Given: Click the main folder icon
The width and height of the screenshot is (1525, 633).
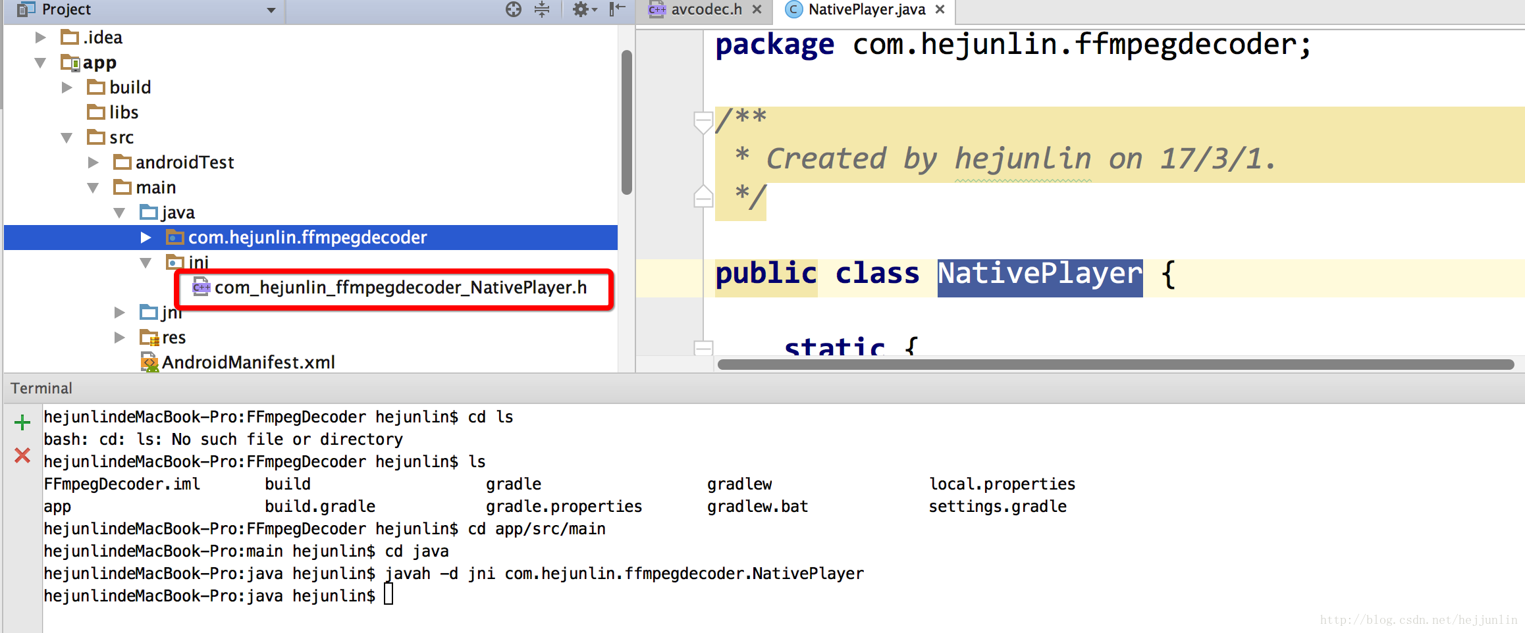Looking at the screenshot, I should [x=122, y=187].
